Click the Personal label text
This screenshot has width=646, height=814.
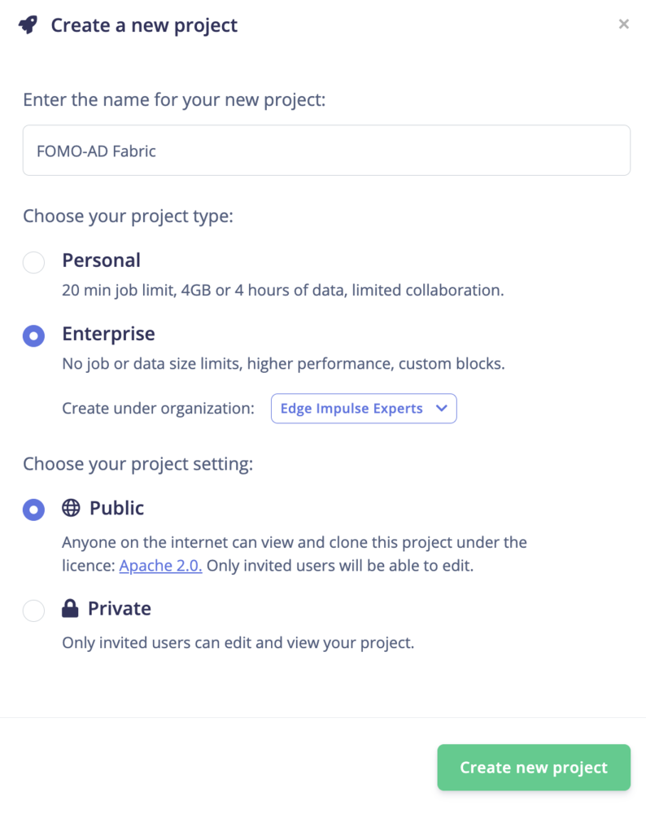point(101,260)
